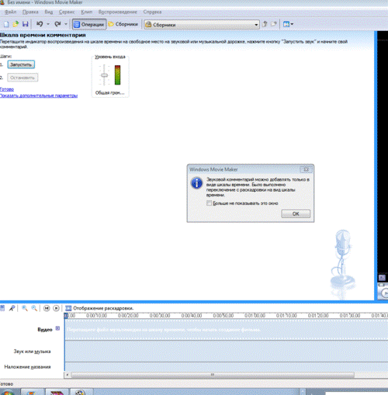Rewind the timeline to start

pos(47,308)
